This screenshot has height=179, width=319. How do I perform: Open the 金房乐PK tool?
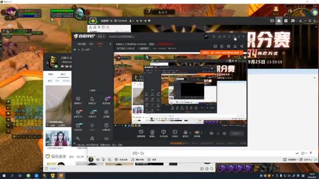[x=78, y=114]
